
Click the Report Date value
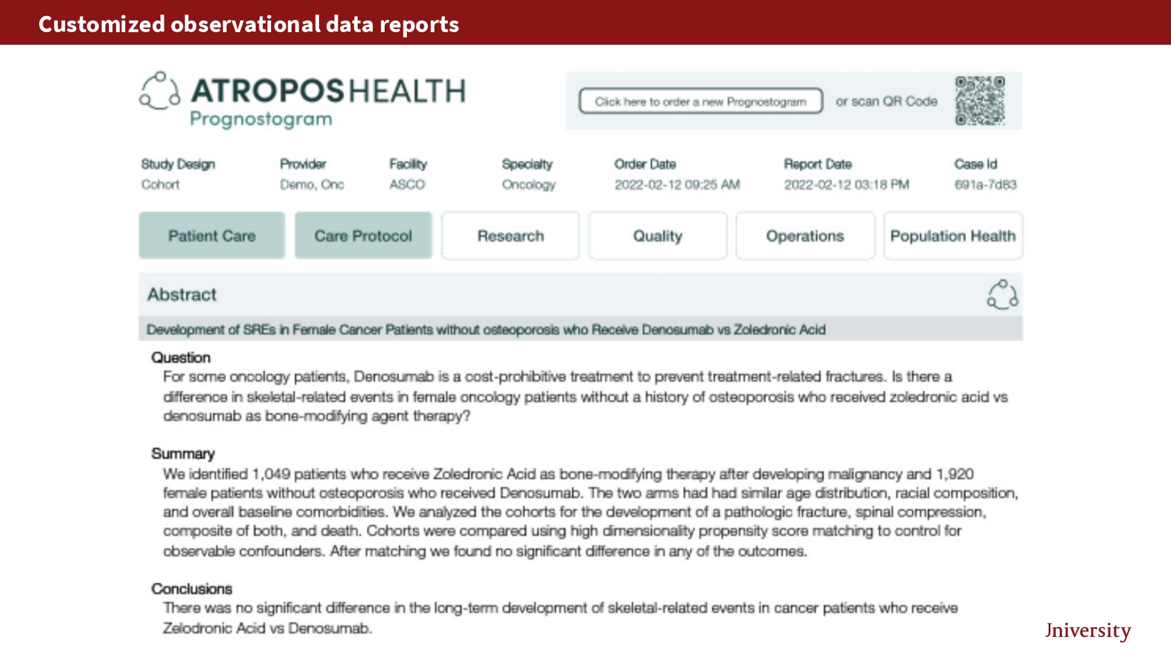coord(847,185)
